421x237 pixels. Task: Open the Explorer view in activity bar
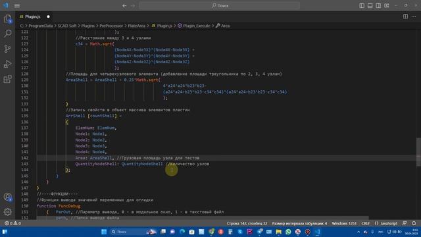click(7, 19)
